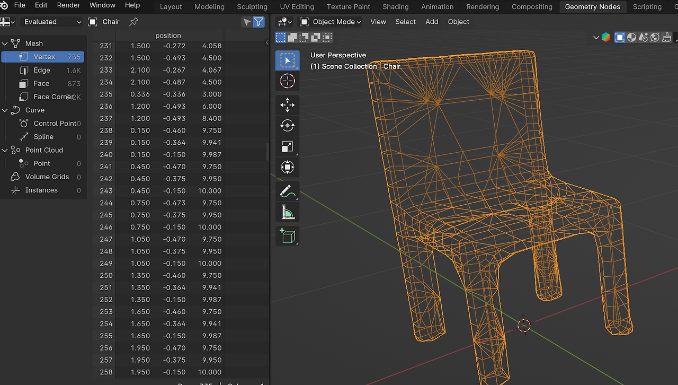678x385 pixels.
Task: Open the Object Mode dropdown
Action: 331,22
